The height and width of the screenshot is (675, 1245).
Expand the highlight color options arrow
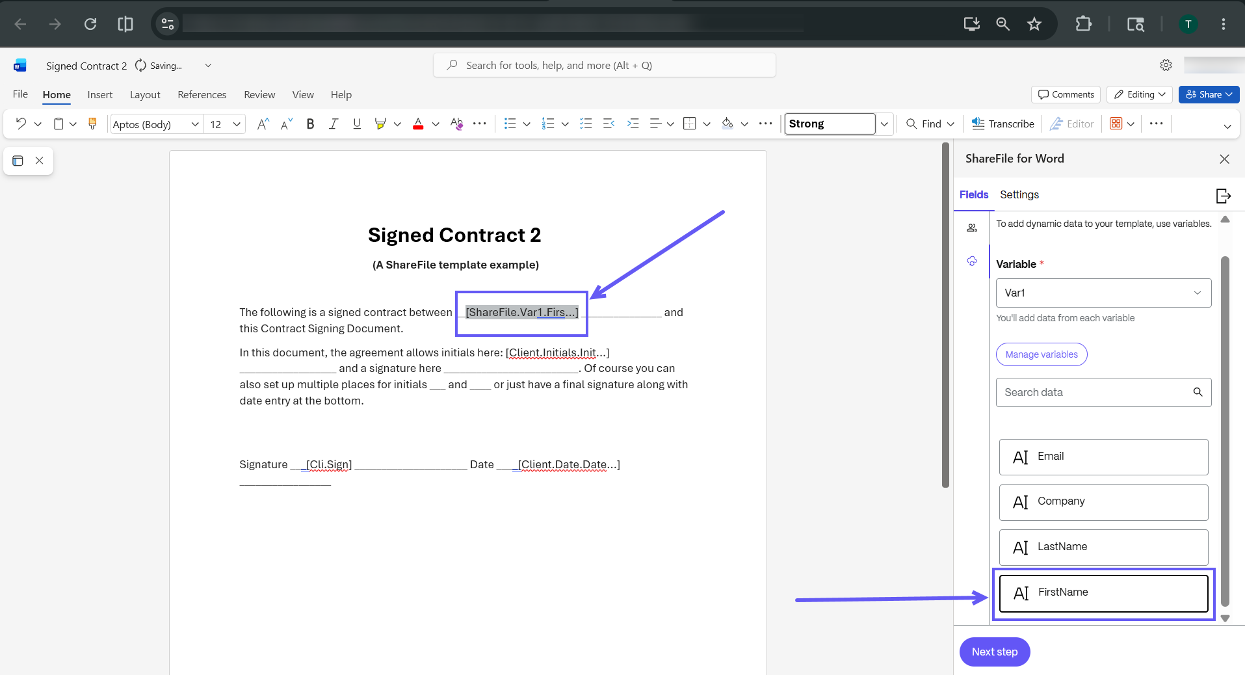(397, 124)
